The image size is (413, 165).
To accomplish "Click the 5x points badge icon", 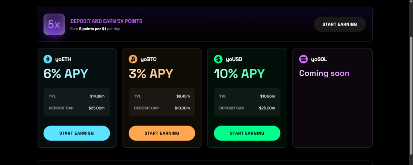I will 54,25.
